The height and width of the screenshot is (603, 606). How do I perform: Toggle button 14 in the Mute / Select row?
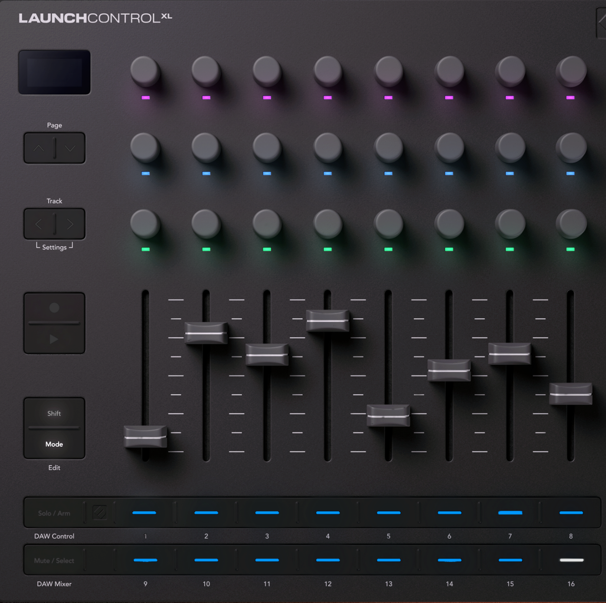pos(449,560)
